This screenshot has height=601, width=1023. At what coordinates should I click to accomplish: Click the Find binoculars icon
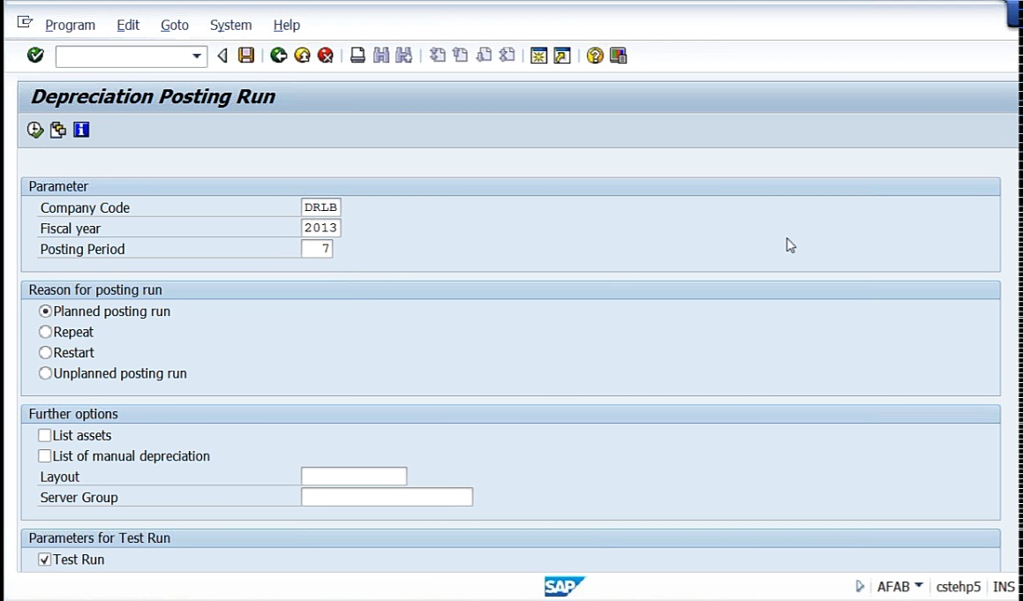(x=381, y=56)
